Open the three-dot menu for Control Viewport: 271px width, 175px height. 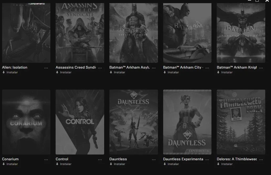(x=100, y=159)
